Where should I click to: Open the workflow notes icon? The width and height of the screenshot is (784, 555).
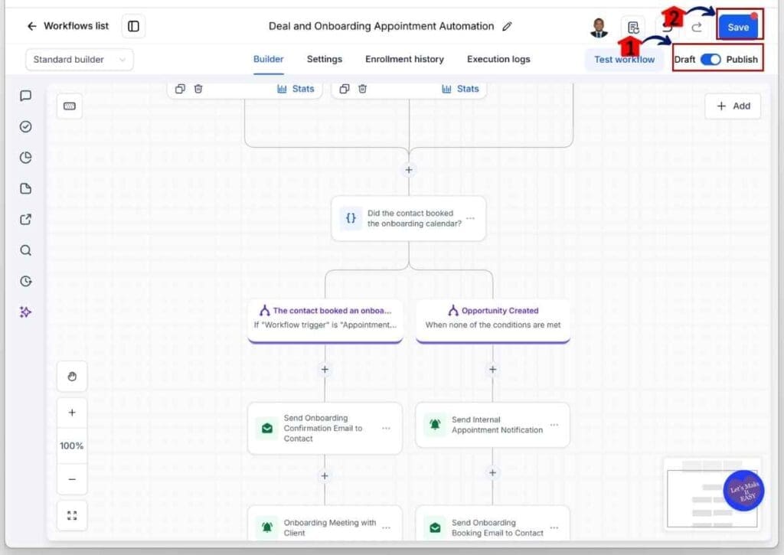click(633, 28)
